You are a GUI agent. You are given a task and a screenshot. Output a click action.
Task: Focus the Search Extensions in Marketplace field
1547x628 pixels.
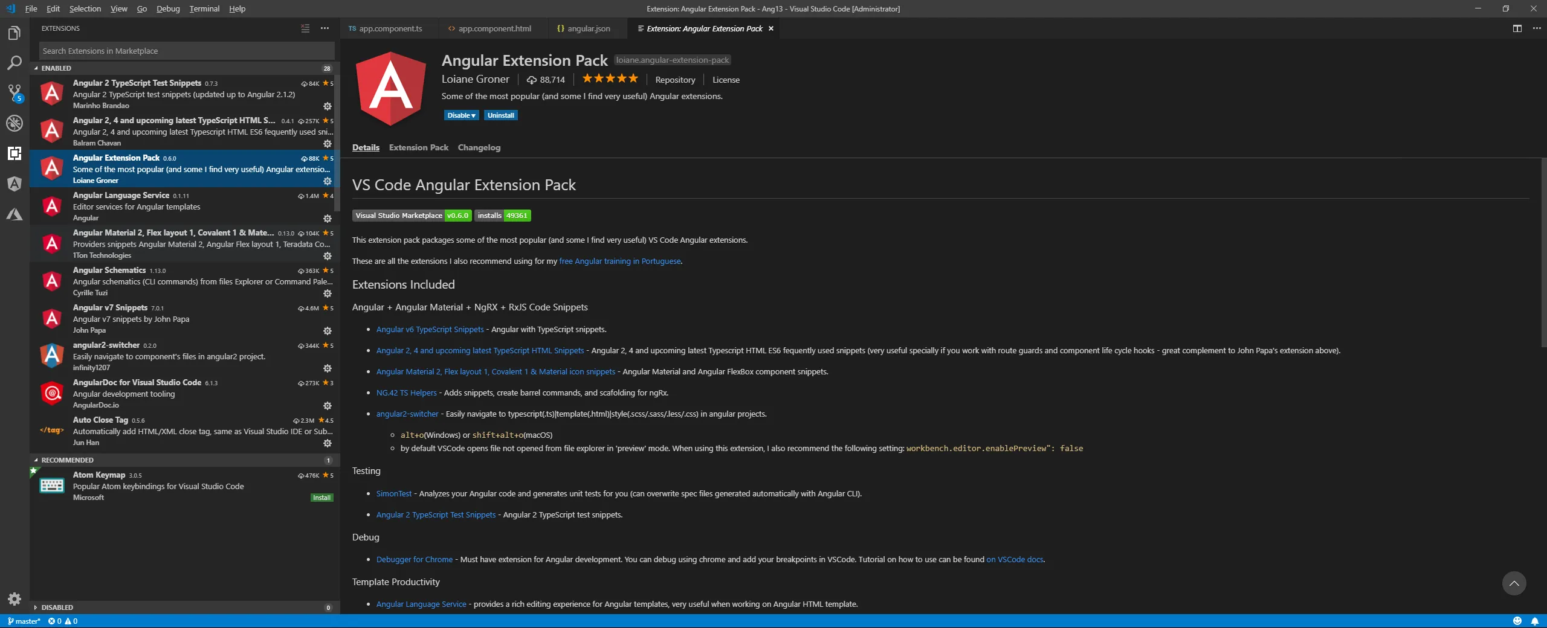(x=186, y=51)
